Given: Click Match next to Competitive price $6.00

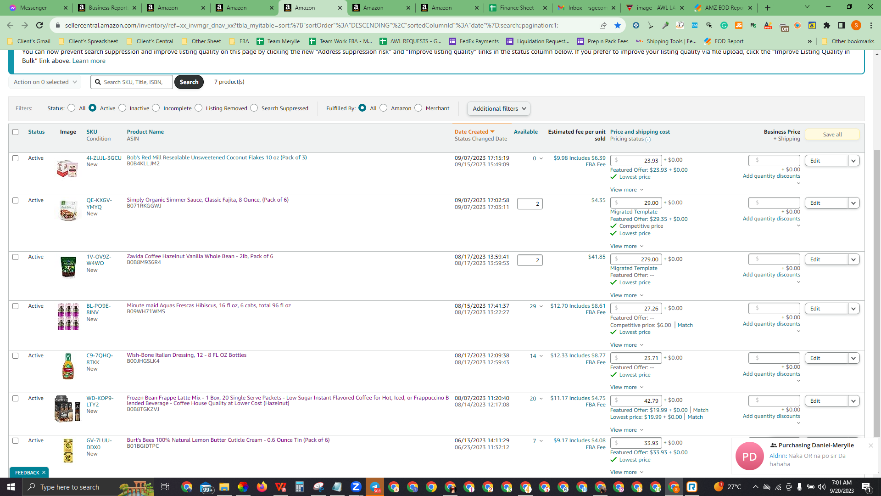Looking at the screenshot, I should point(685,325).
